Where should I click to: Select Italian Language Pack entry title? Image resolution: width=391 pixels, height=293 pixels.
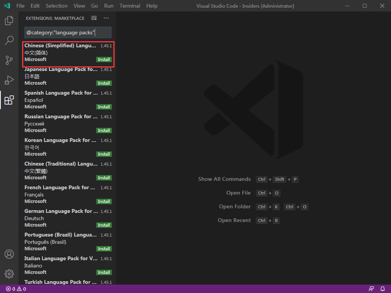point(61,259)
